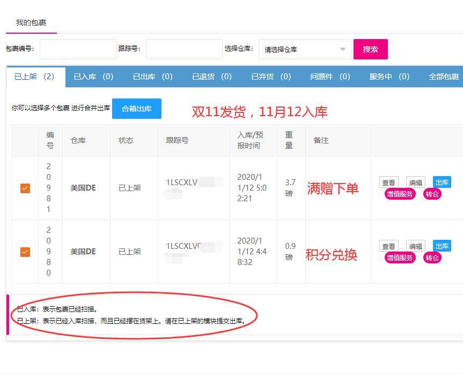Viewport: 463px width, 387px height.
Task: Click the 包裹编号 input field
Action: pos(78,49)
